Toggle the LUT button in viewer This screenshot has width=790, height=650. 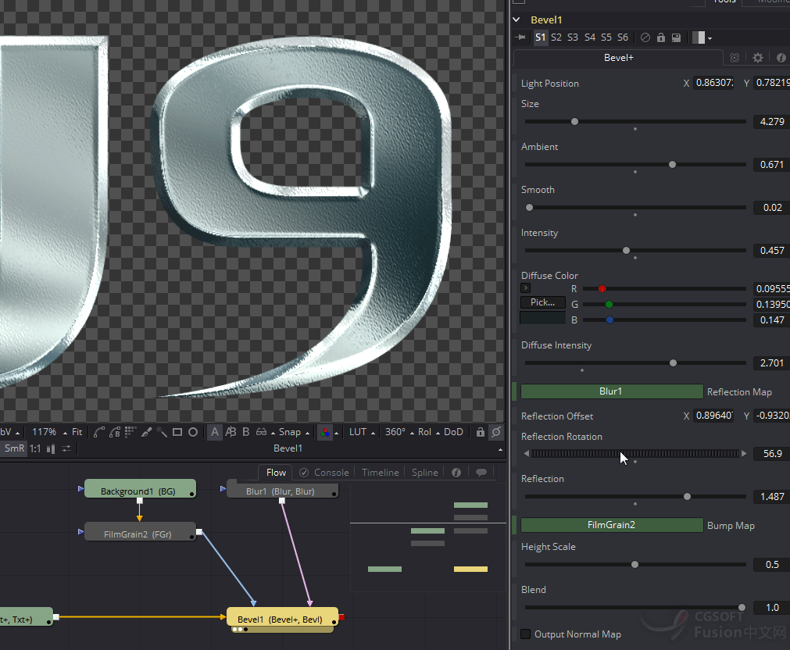point(358,432)
